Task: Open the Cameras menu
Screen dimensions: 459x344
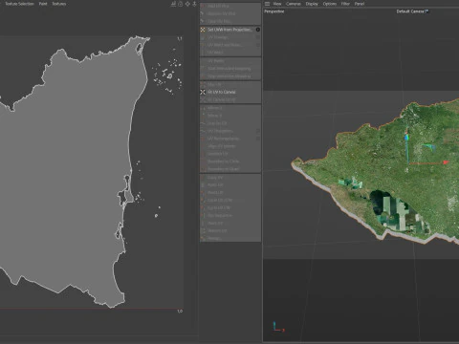Action: coord(294,4)
